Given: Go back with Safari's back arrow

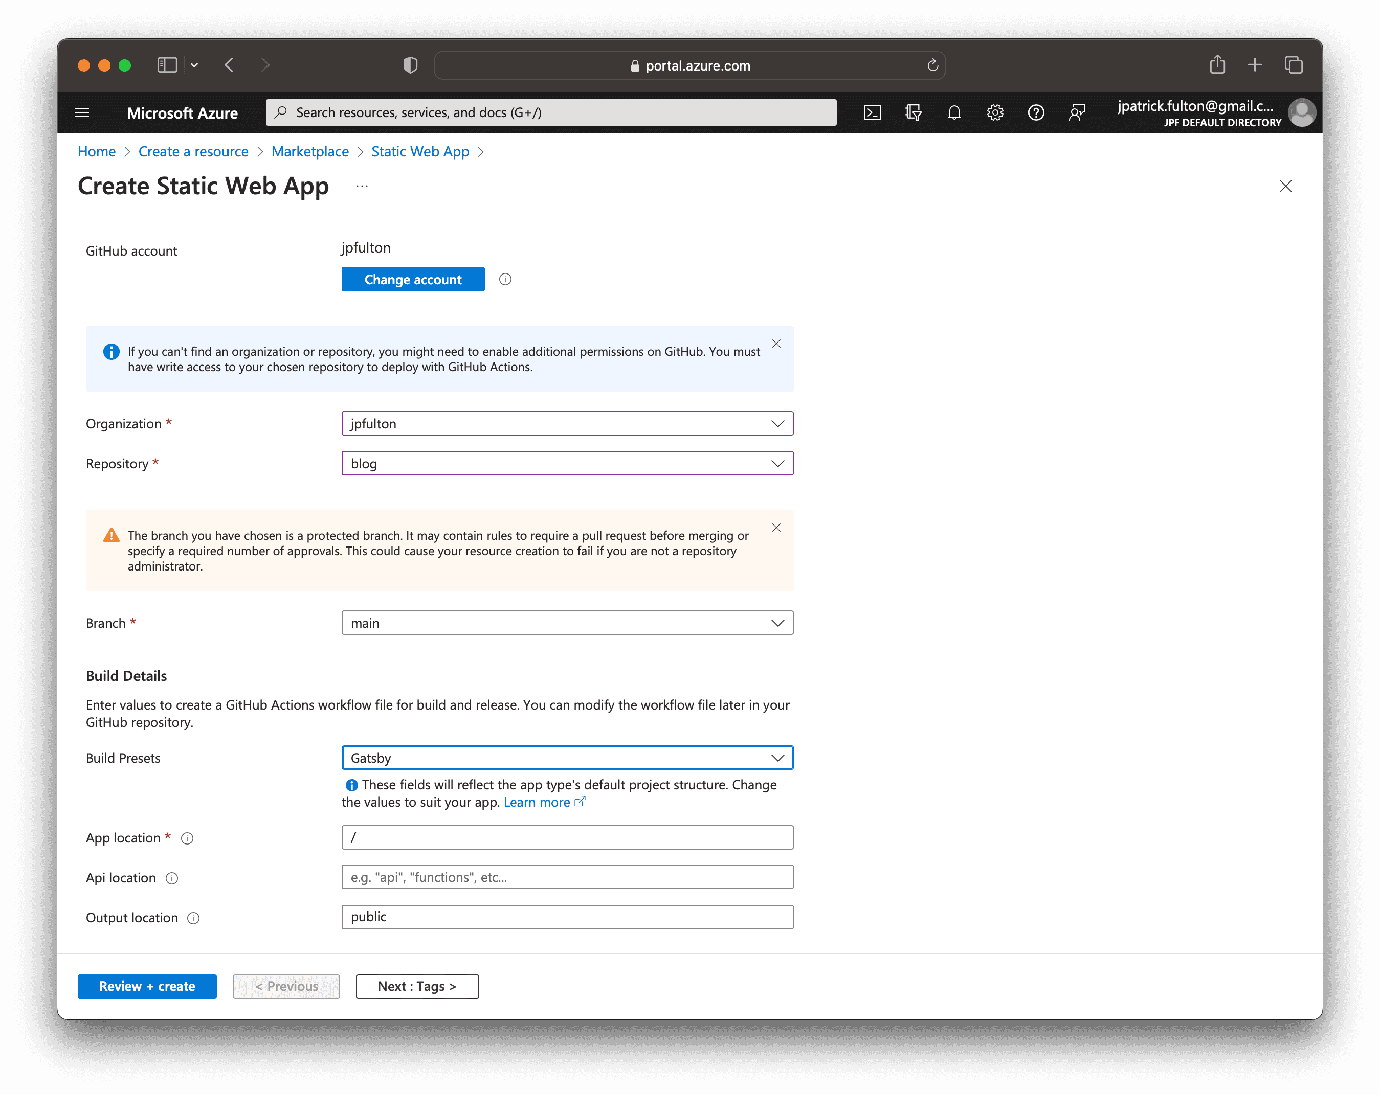Looking at the screenshot, I should (229, 65).
